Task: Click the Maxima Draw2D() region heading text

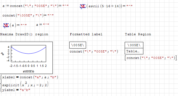Action: 24,34
